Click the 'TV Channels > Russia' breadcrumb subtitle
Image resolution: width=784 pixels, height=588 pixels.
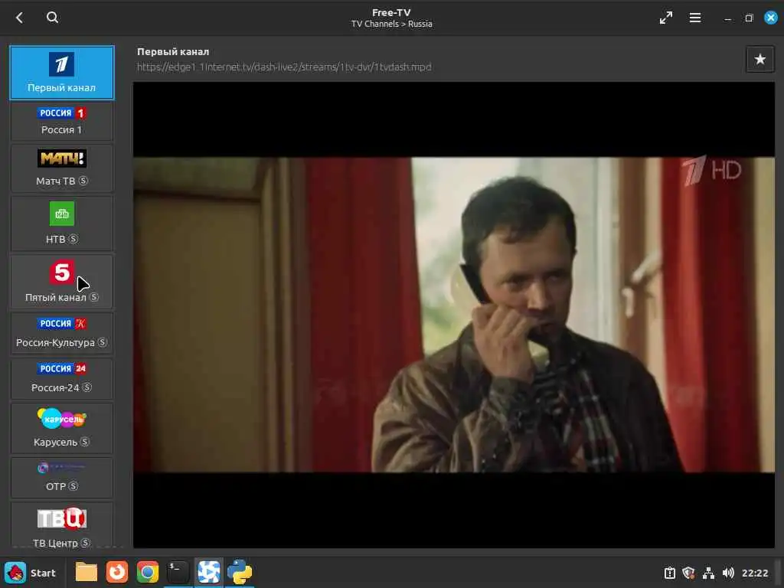pyautogui.click(x=391, y=24)
